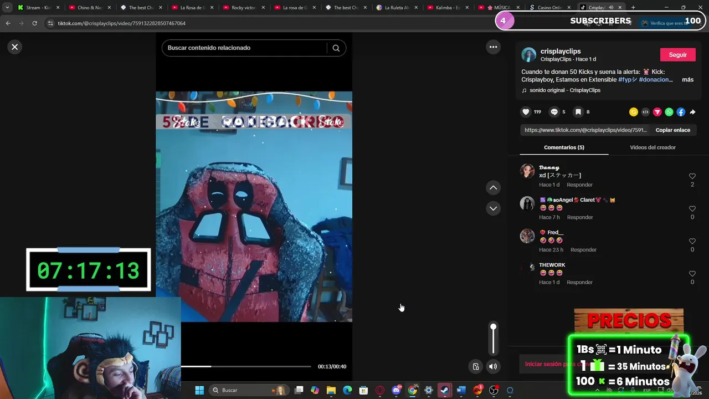
Task: Click the 'Seguir' follow button
Action: click(x=677, y=55)
